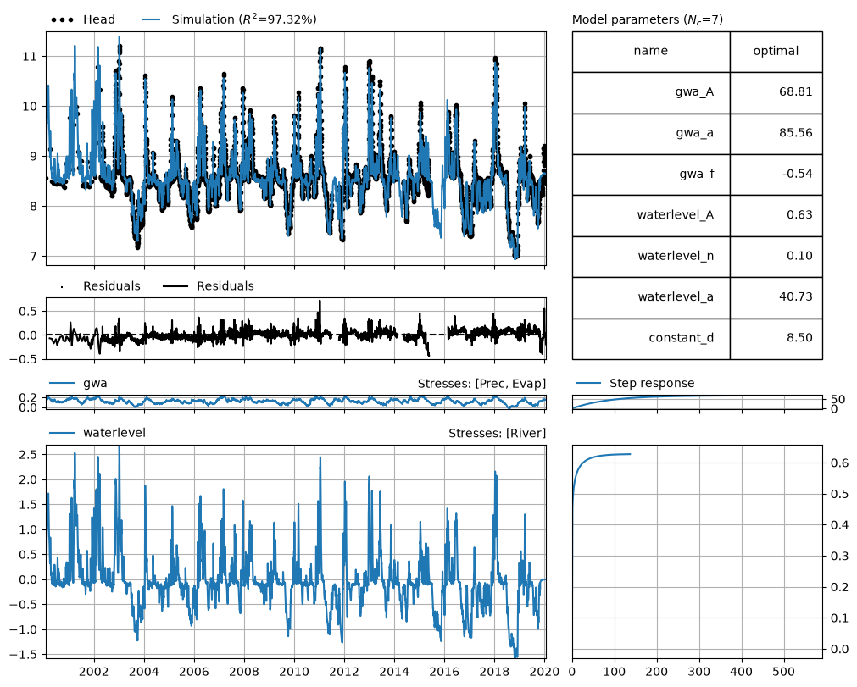Click the waterlevel legend line marker

(x=62, y=433)
